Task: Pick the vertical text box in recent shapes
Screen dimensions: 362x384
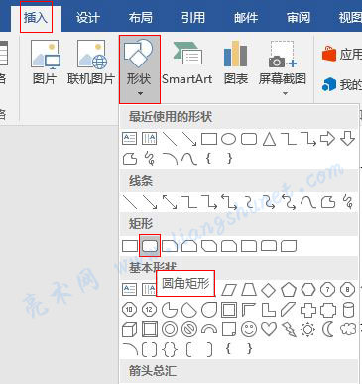Action: pyautogui.click(x=149, y=139)
